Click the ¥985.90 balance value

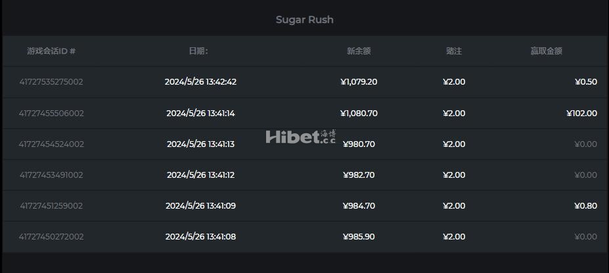click(x=359, y=236)
